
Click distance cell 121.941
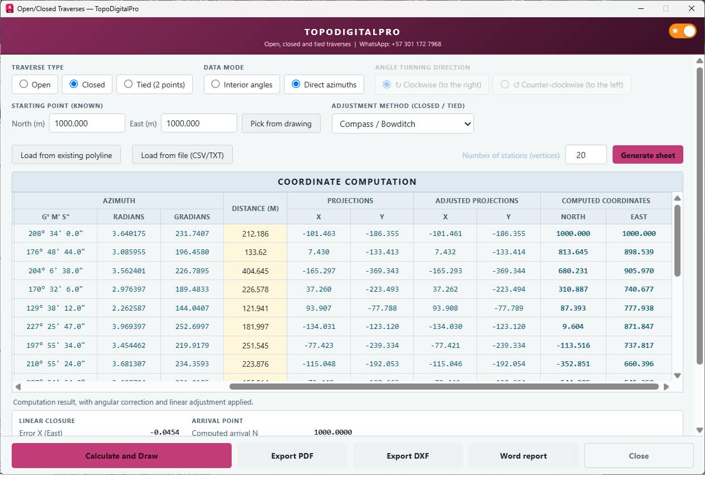tap(255, 308)
